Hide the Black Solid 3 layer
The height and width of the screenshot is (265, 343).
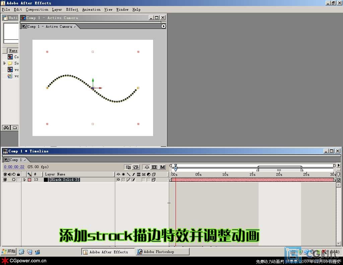coord(5,180)
